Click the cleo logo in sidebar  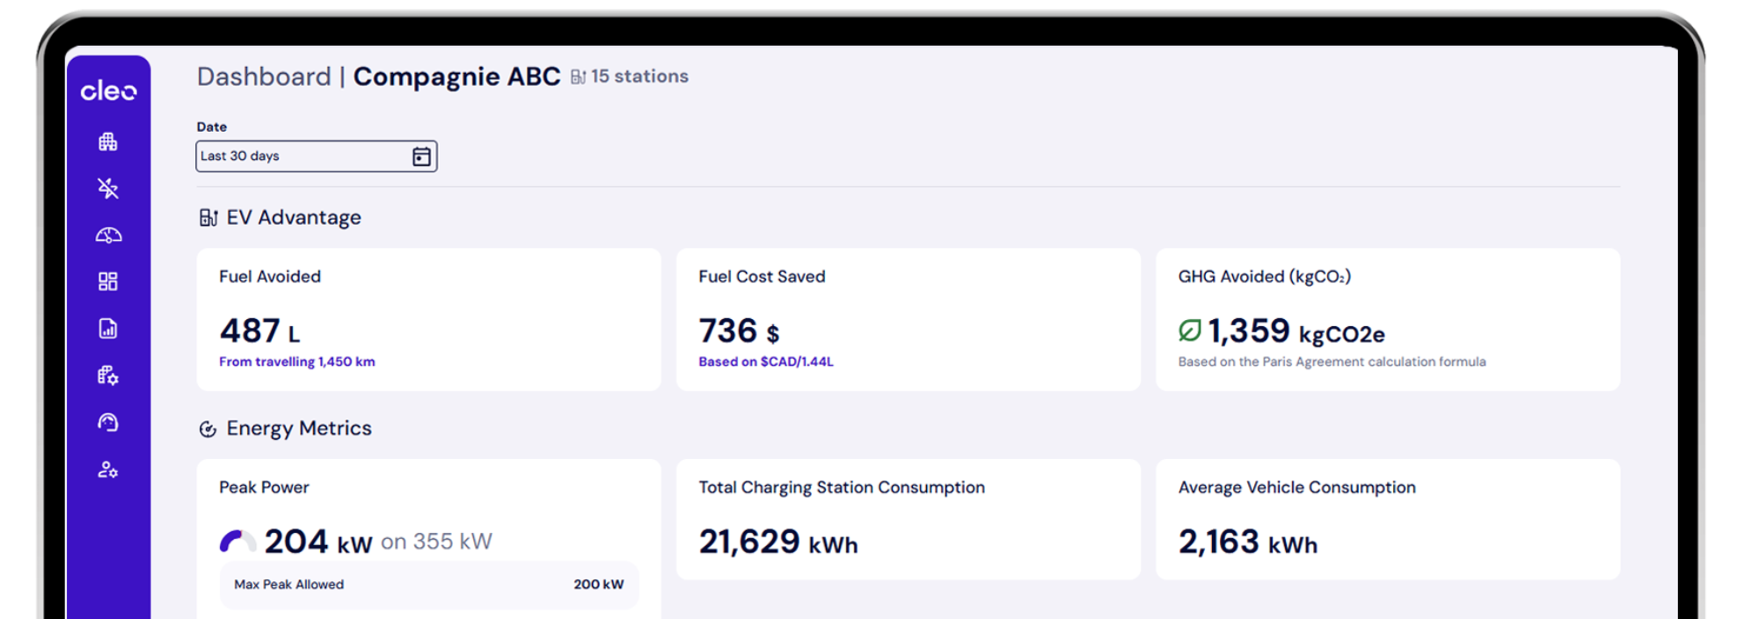pos(108,91)
